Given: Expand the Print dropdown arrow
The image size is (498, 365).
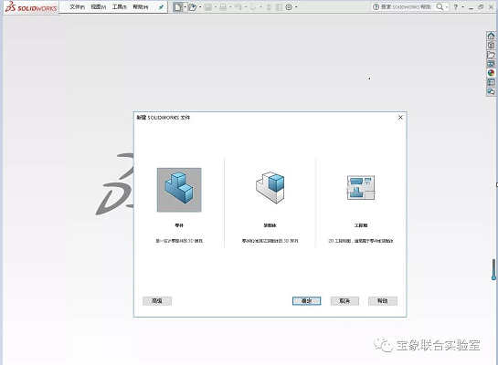Looking at the screenshot, I should click(230, 7).
